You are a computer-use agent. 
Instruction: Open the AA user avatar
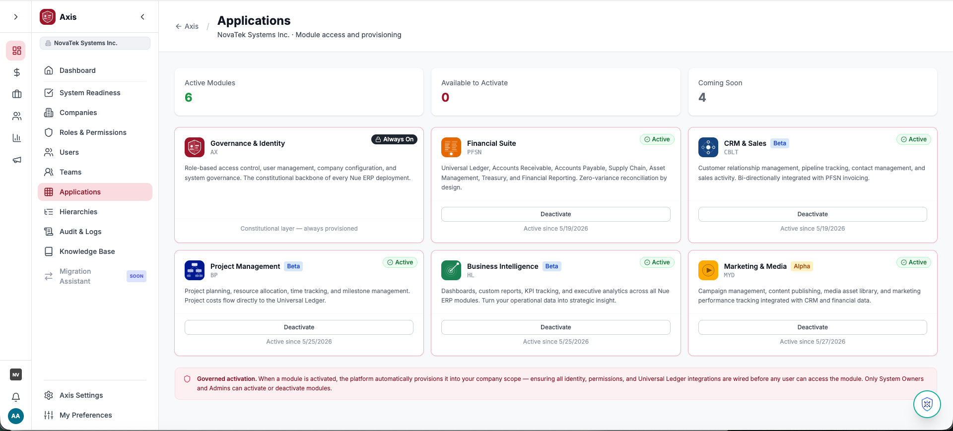pyautogui.click(x=16, y=416)
